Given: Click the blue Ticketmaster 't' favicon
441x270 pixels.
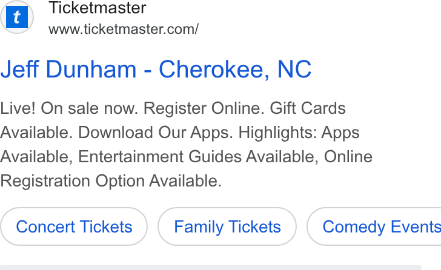Looking at the screenshot, I should click(x=17, y=17).
